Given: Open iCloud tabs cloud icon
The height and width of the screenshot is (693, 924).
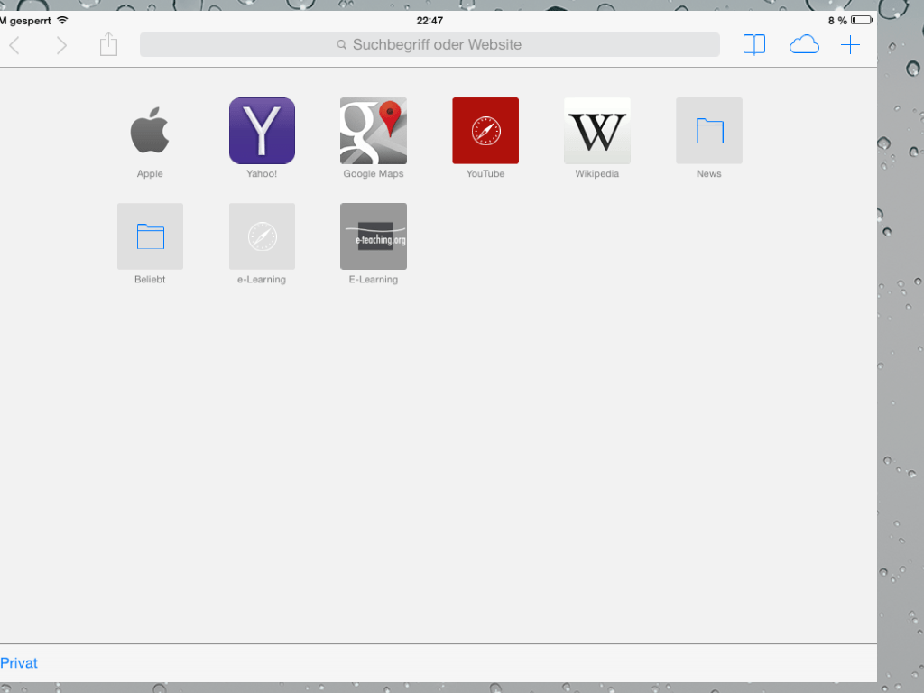Looking at the screenshot, I should (x=804, y=44).
